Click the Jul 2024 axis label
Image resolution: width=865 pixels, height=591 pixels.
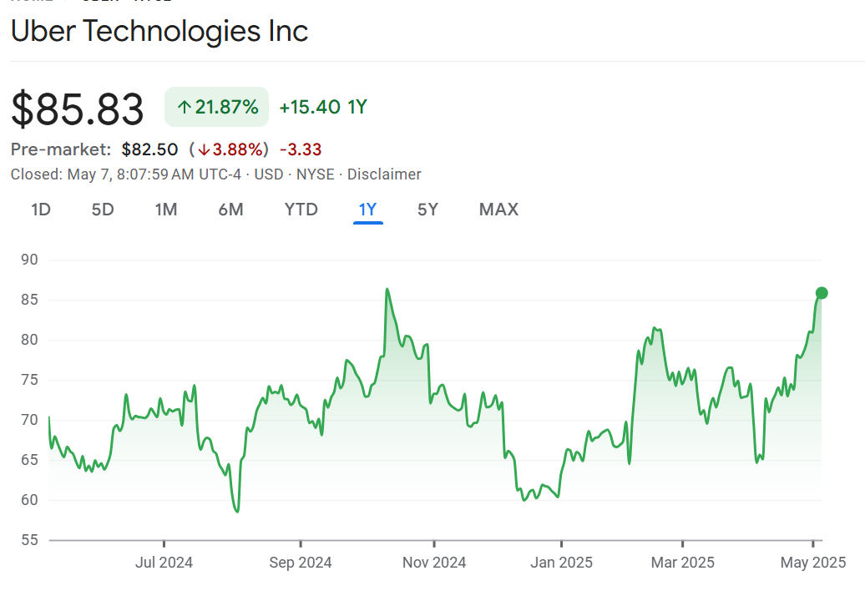click(x=164, y=563)
